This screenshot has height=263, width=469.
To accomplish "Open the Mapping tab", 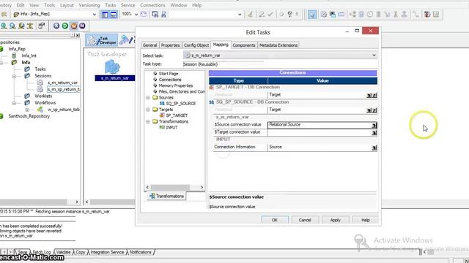I will point(221,45).
